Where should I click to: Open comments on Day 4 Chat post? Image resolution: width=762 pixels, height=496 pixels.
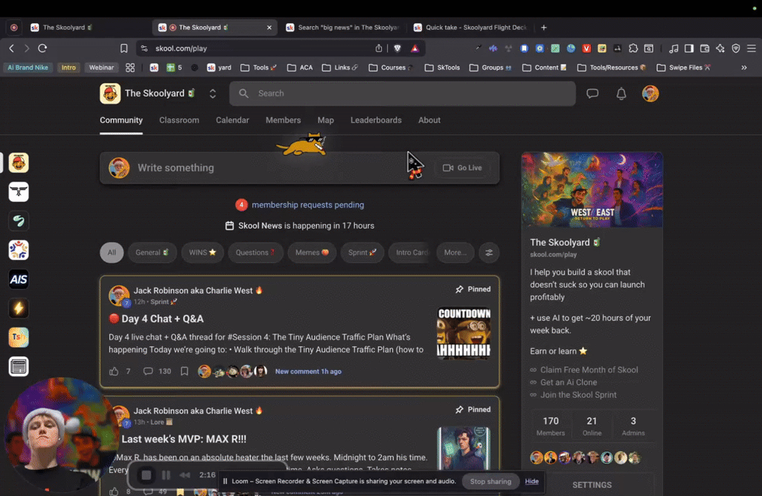pyautogui.click(x=157, y=371)
